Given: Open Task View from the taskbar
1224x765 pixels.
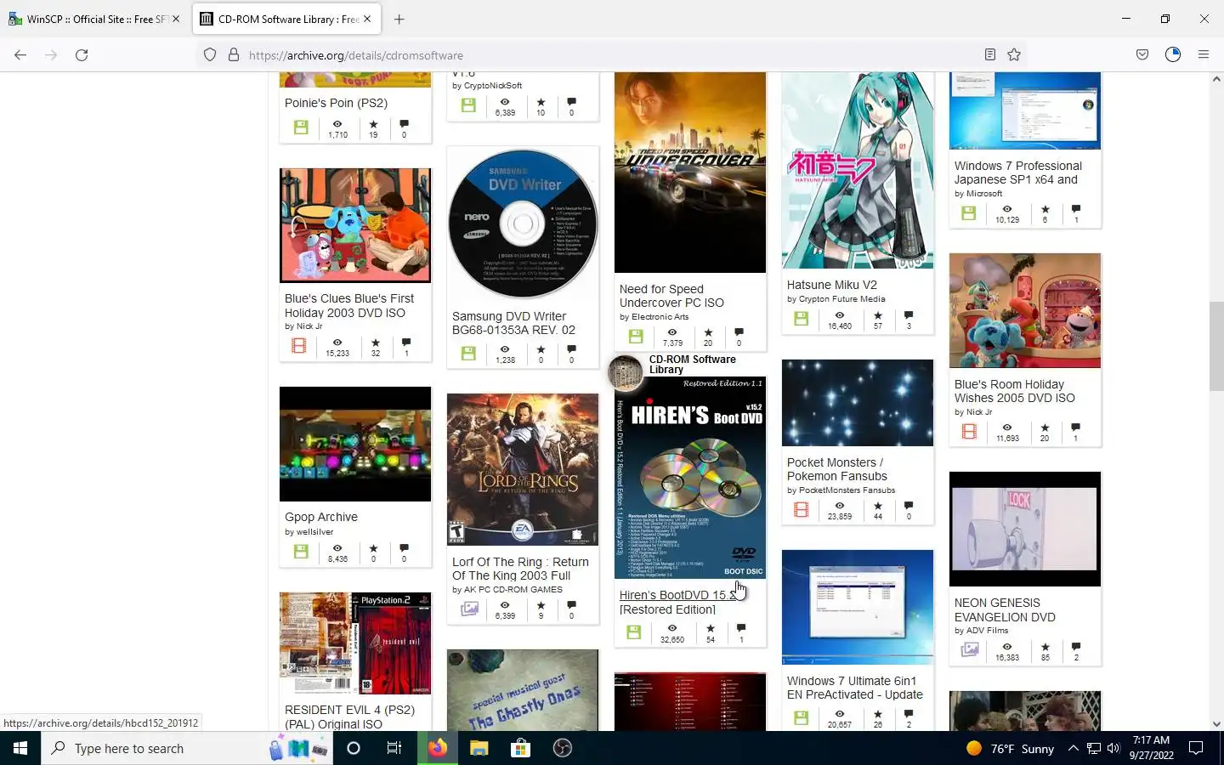Looking at the screenshot, I should tap(394, 748).
